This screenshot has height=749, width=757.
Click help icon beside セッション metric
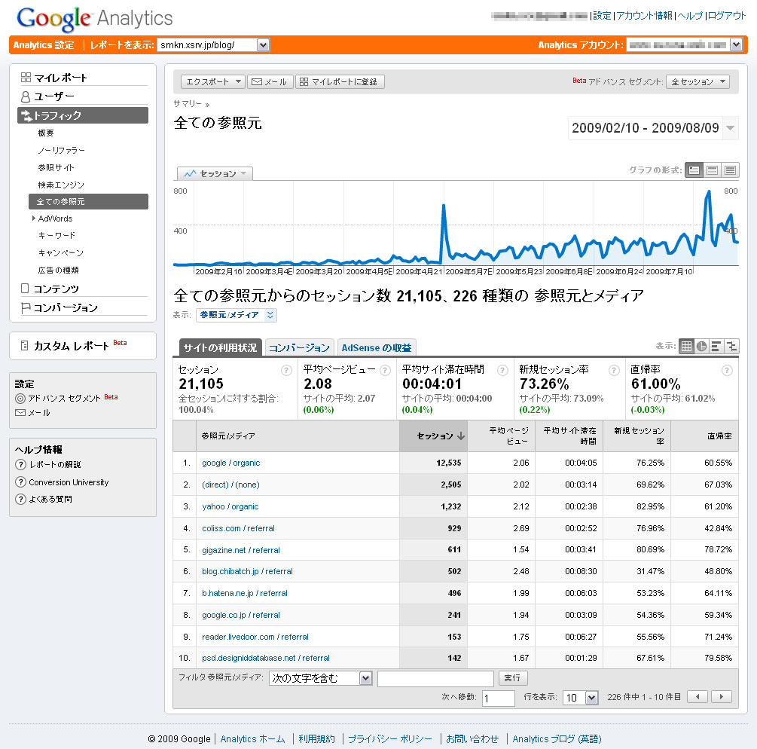click(x=286, y=370)
